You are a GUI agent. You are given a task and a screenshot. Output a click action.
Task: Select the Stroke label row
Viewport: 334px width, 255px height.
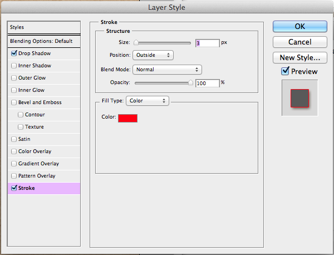[44, 188]
